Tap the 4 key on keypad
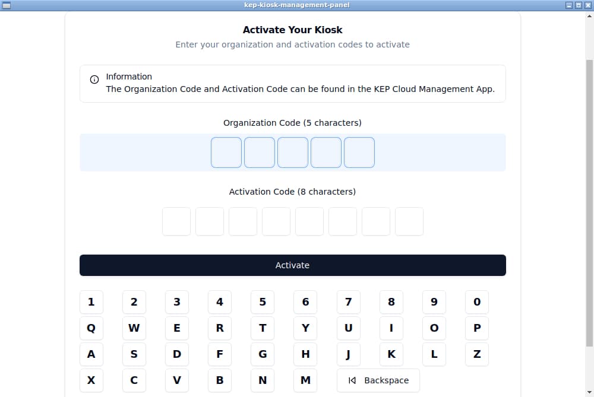Viewport: 594px width, 397px height. (x=220, y=302)
